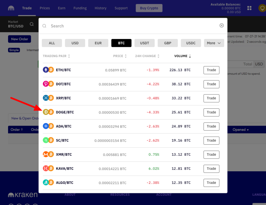
Task: Select the Simple order form toggle
Action: point(14,50)
